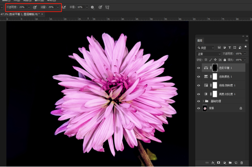252x167 pixels.
Task: Filter layers by shape layers icon
Action: coord(235,48)
